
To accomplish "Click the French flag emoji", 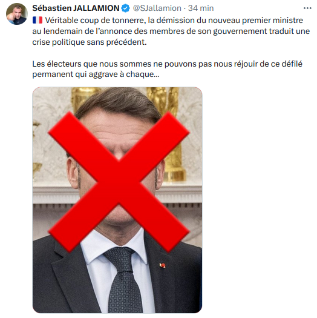I will (x=38, y=20).
